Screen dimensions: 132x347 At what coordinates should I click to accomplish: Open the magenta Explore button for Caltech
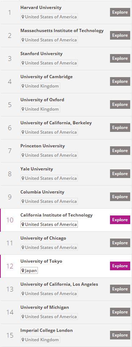click(120, 220)
